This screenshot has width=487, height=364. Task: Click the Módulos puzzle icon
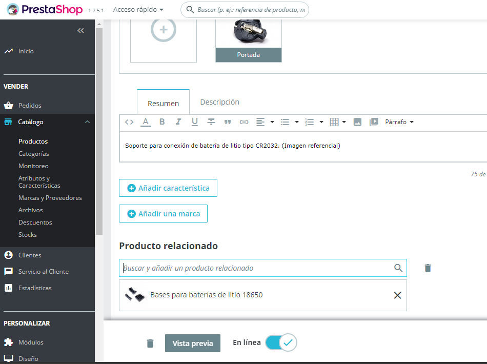8,342
